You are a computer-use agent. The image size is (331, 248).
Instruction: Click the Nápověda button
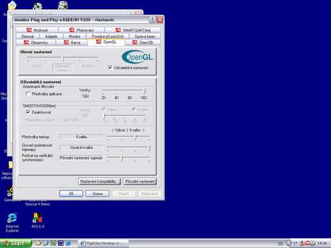pyautogui.click(x=150, y=194)
